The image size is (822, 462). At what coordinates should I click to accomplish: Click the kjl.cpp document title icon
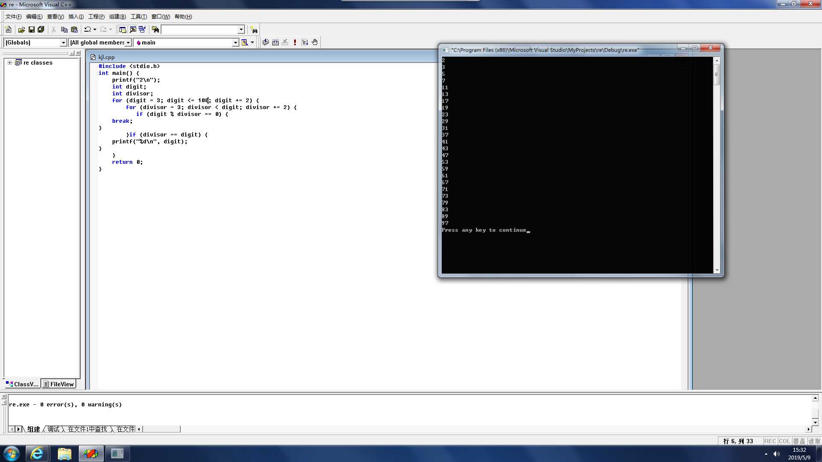click(x=93, y=57)
